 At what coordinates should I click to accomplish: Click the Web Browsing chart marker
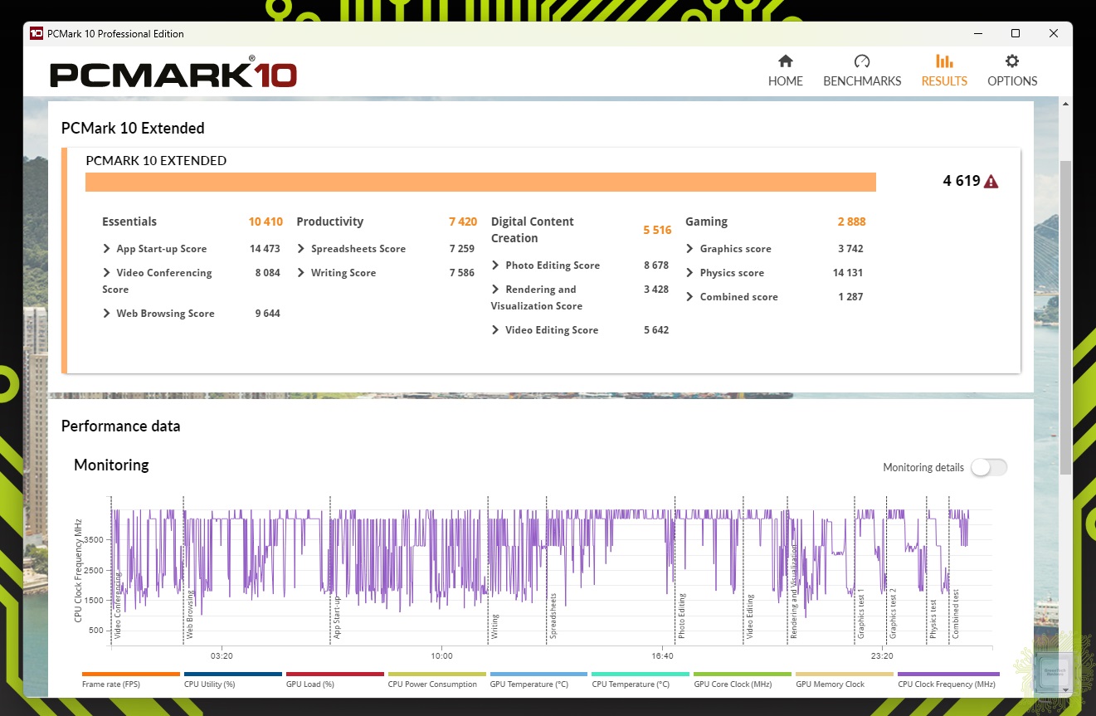tap(190, 615)
